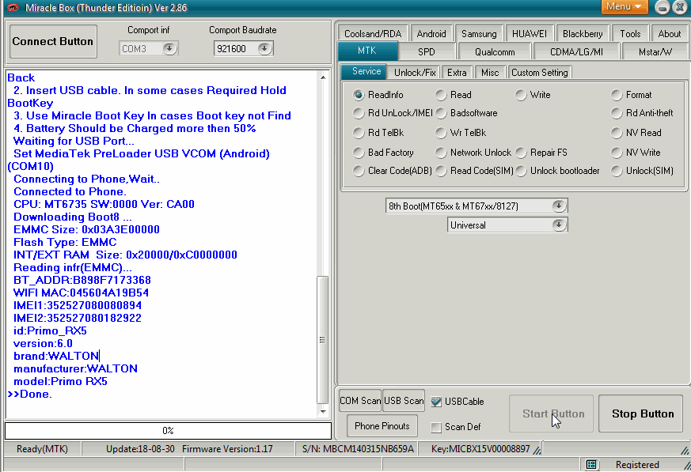Select the Clear Code(ADB) radio option

click(x=359, y=171)
